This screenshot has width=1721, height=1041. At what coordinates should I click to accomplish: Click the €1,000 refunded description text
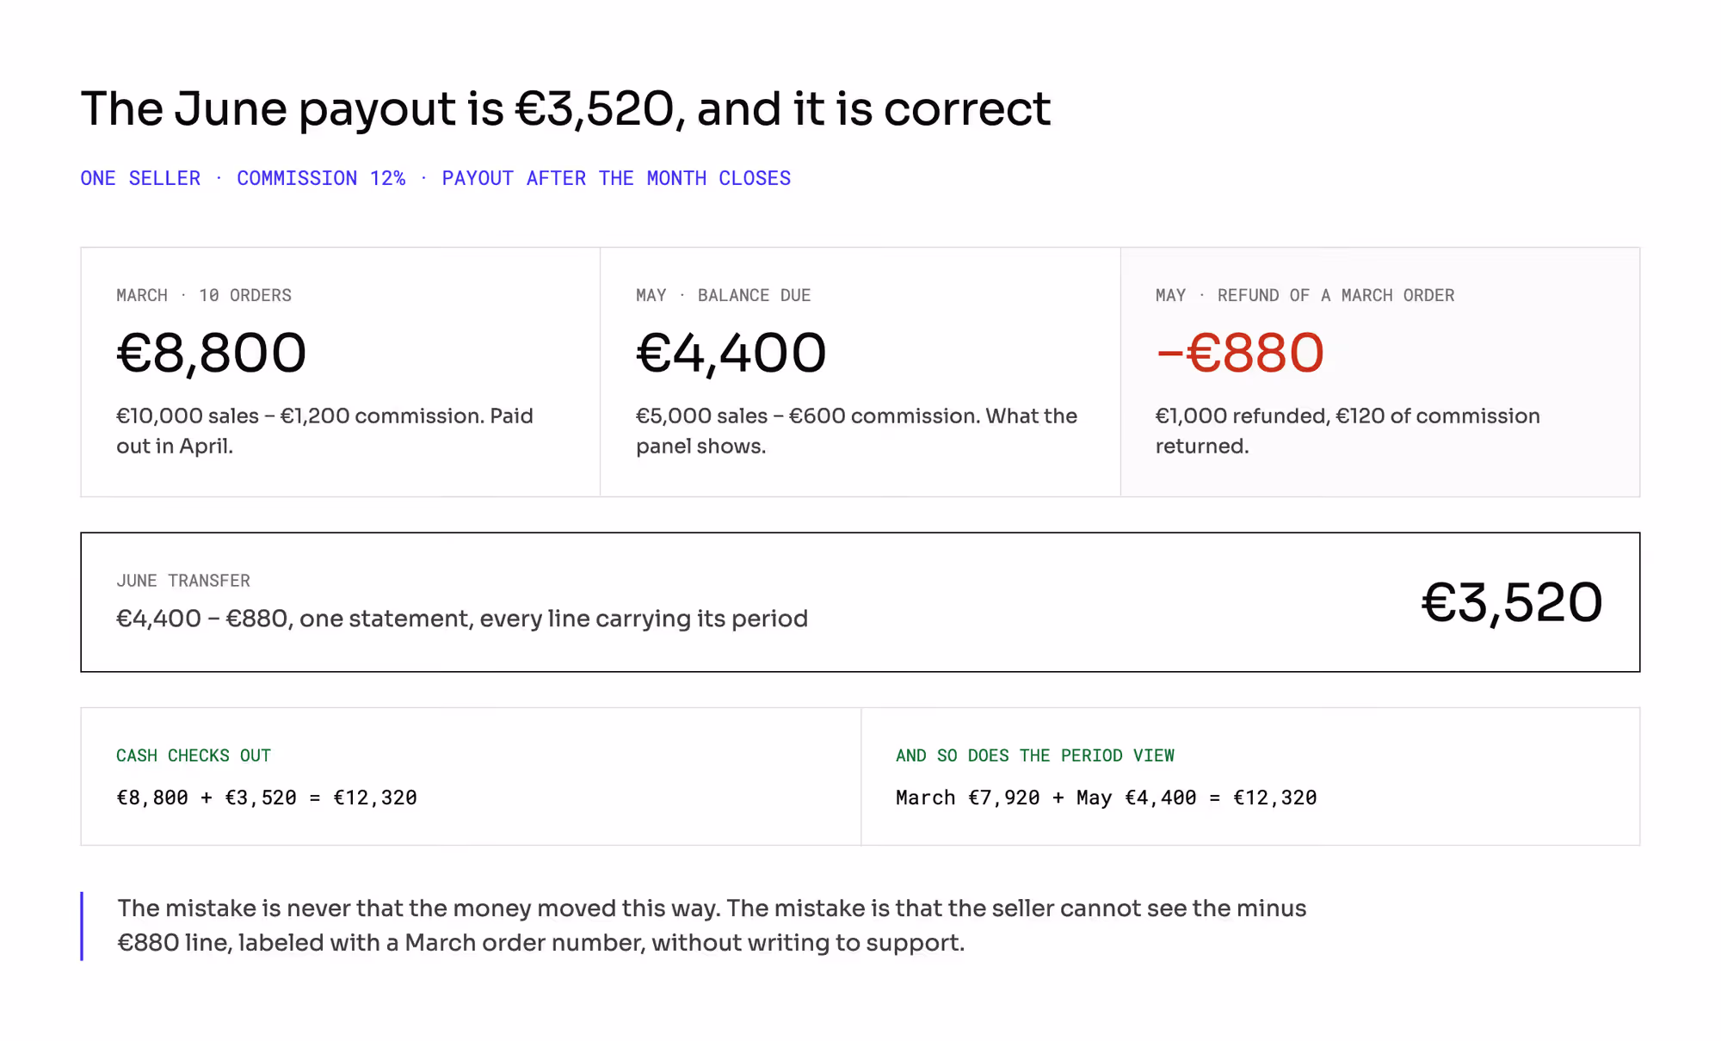point(1348,431)
